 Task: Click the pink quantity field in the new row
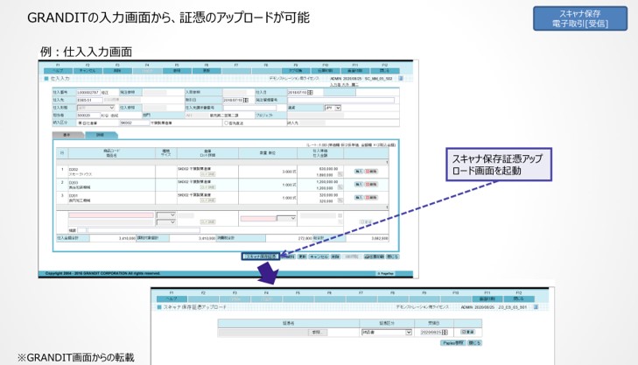tap(258, 219)
